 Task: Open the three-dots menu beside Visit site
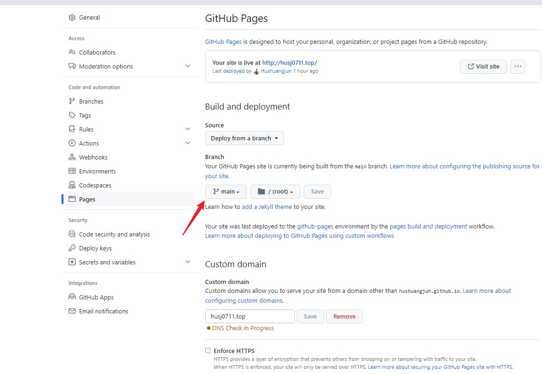point(517,66)
